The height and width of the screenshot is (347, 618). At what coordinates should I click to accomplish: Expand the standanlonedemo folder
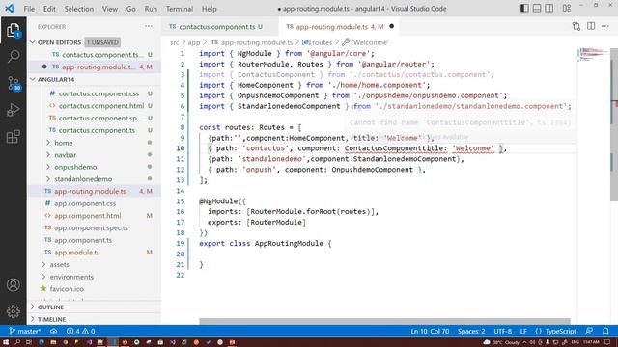pyautogui.click(x=83, y=179)
